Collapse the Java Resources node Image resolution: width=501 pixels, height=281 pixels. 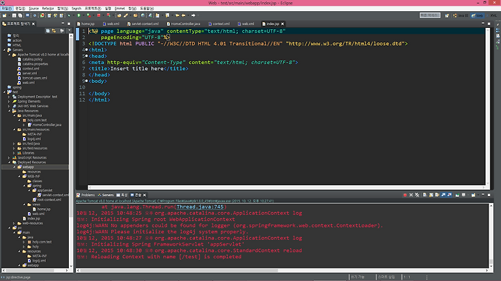click(9, 111)
